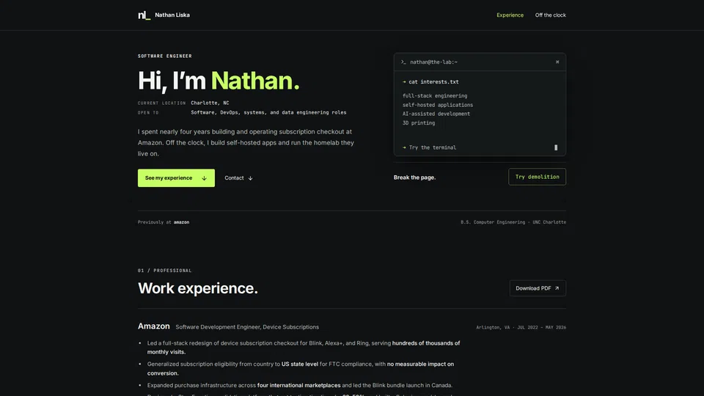The image size is (704, 396).
Task: Click the Amazon company heading
Action: [x=153, y=326]
